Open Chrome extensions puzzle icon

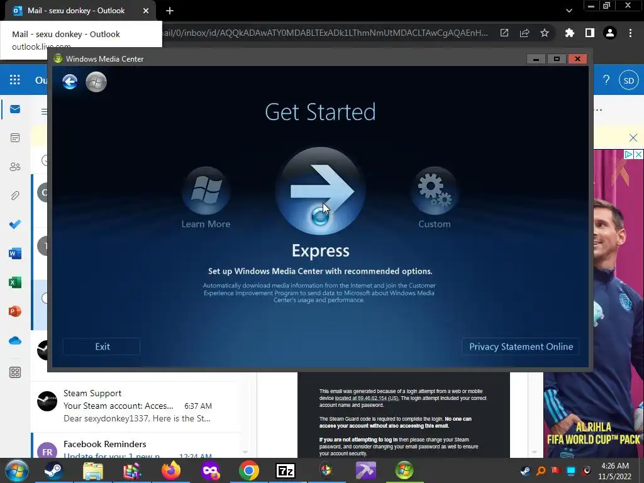pos(569,33)
